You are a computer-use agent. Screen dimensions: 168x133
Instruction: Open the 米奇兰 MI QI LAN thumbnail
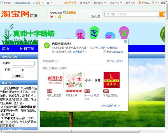(x=111, y=80)
